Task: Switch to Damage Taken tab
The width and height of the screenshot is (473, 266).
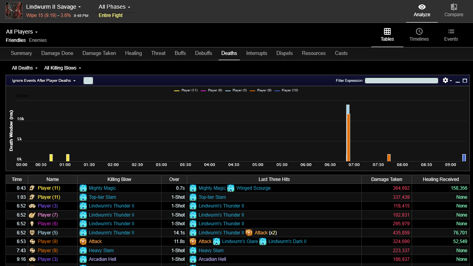Action: tap(99, 53)
